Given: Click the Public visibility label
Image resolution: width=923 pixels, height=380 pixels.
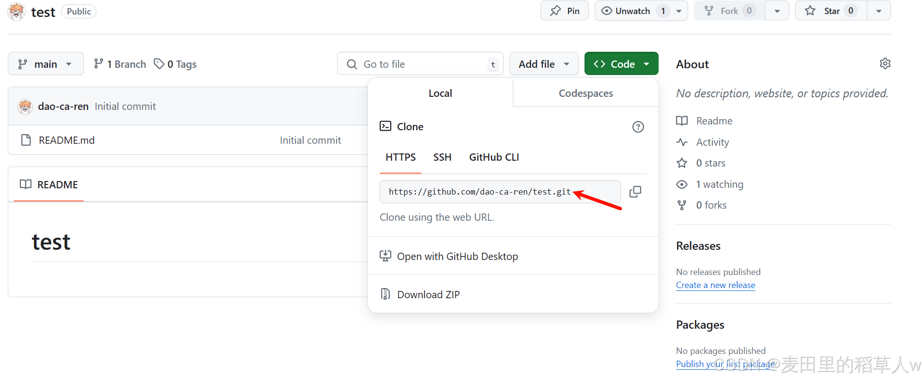Looking at the screenshot, I should tap(78, 12).
